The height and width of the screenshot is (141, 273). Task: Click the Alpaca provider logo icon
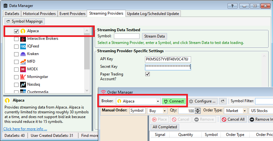point(23,31)
